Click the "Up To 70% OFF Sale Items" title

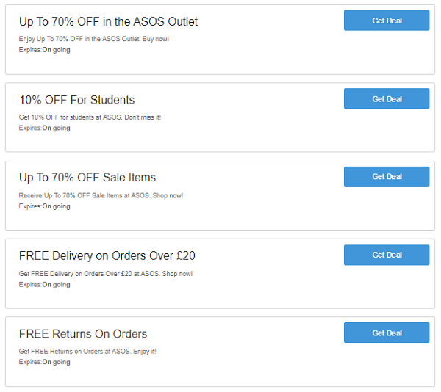87,178
